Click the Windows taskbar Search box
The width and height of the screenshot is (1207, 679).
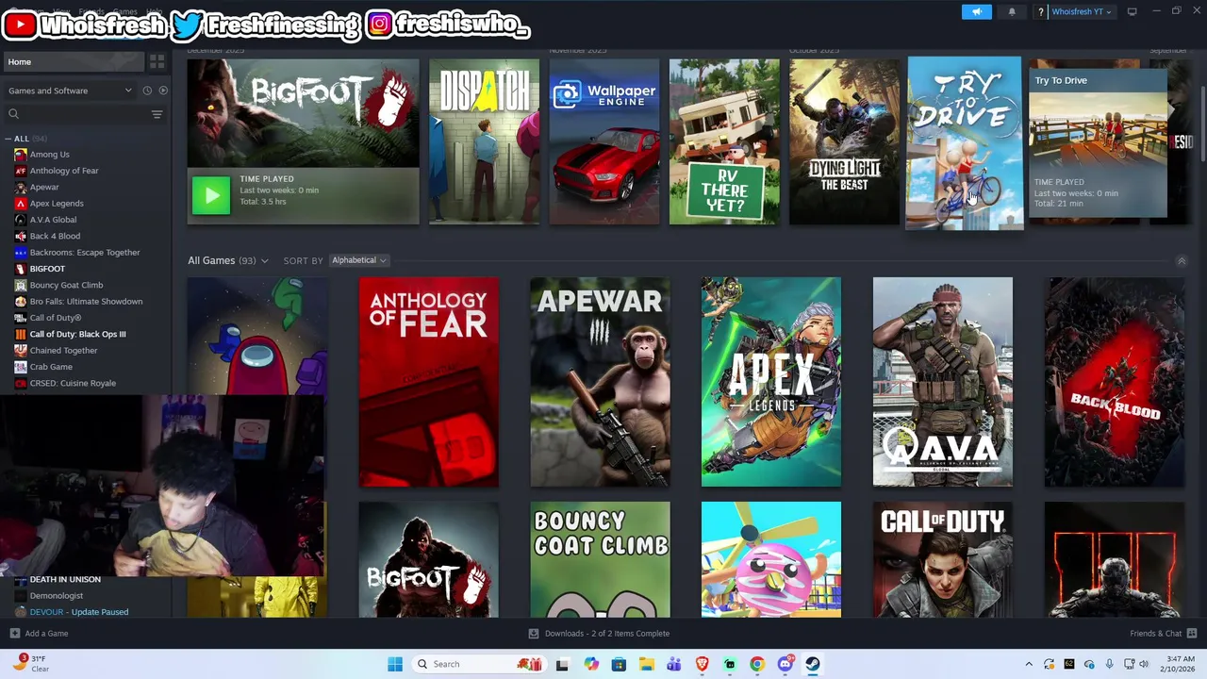(479, 664)
